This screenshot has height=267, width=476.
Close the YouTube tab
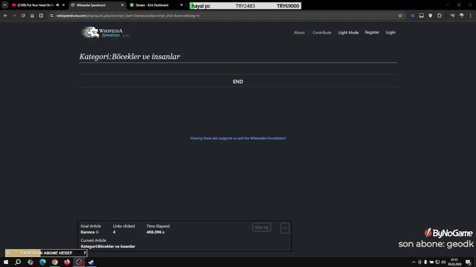pyautogui.click(x=63, y=5)
